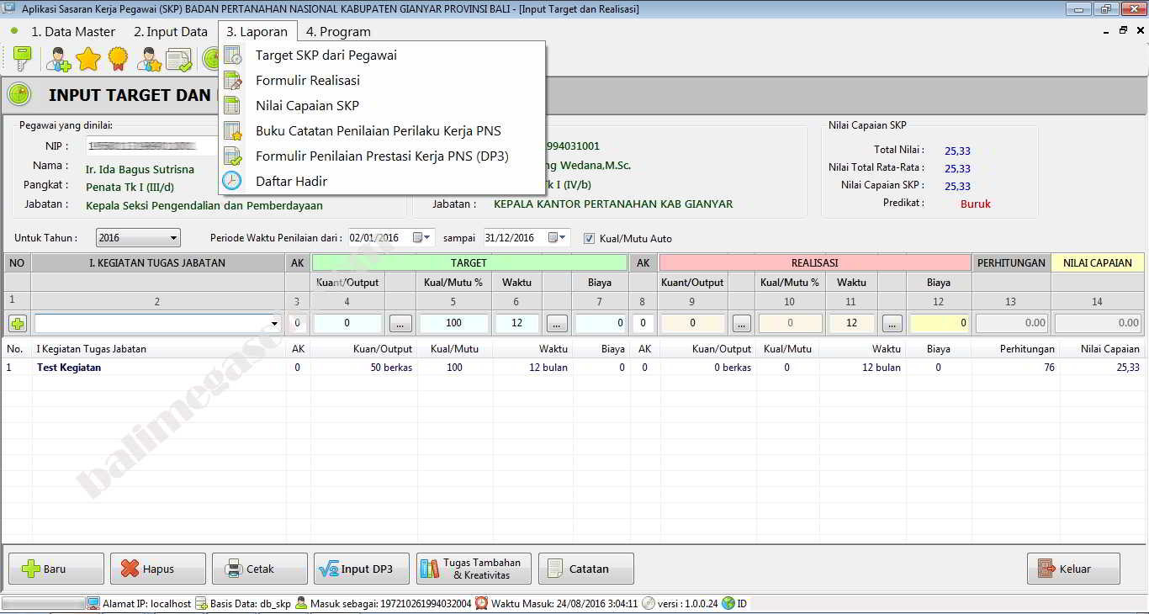Click the add employee toolbar icon
Viewport: 1149px width, 614px height.
pos(58,59)
